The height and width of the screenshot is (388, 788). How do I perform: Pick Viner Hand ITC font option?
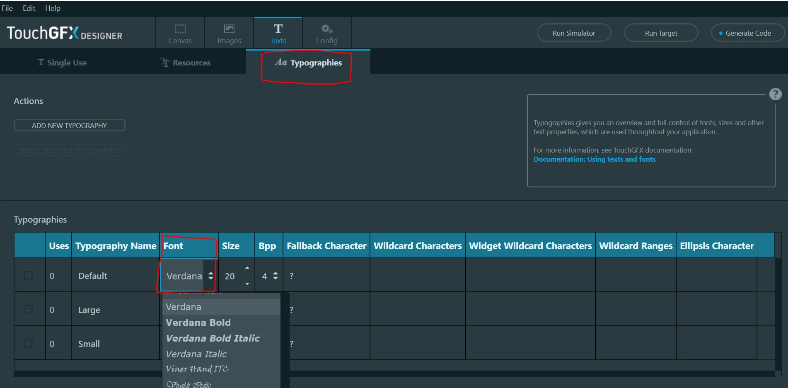(197, 369)
